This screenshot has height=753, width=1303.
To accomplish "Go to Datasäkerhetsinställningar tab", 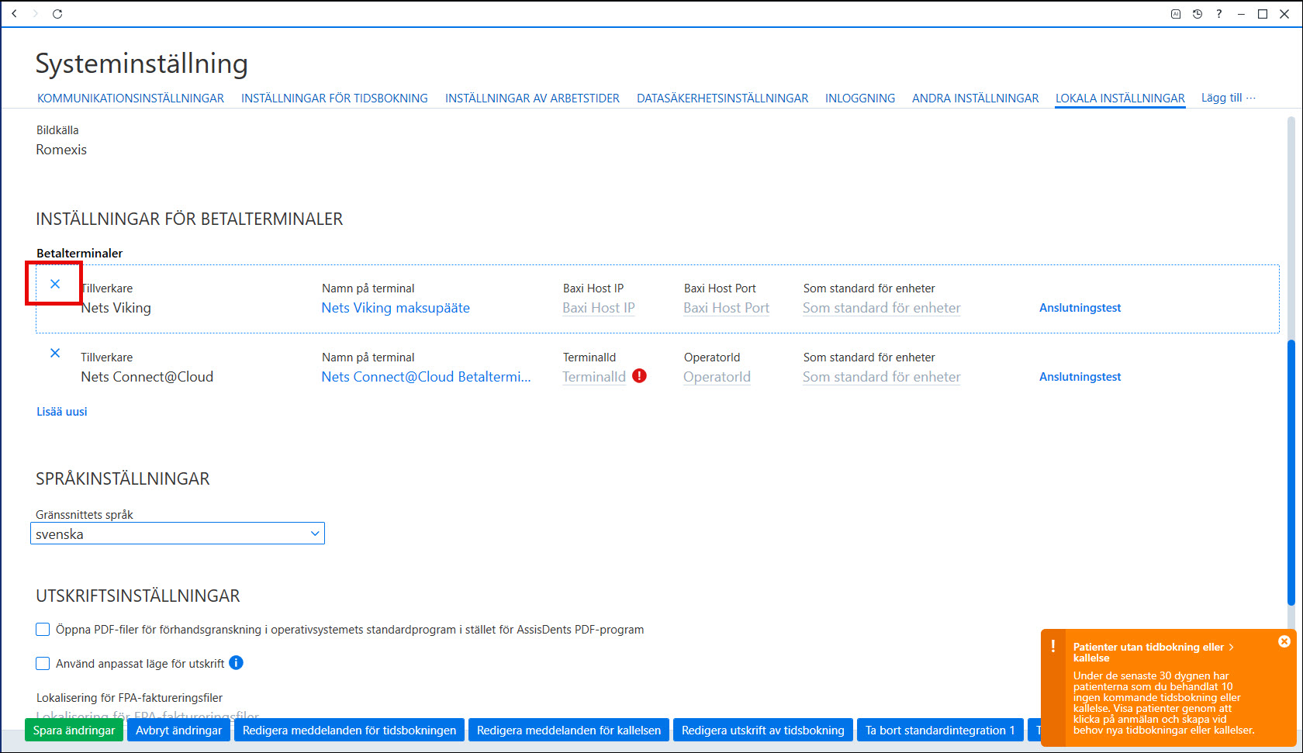I will point(722,98).
